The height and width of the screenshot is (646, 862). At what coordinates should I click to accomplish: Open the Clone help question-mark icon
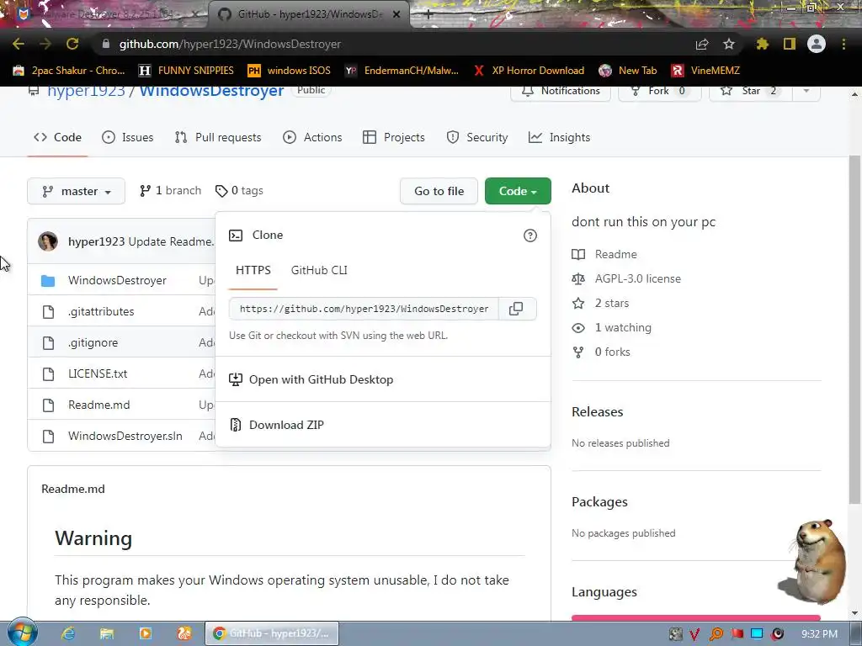point(530,236)
